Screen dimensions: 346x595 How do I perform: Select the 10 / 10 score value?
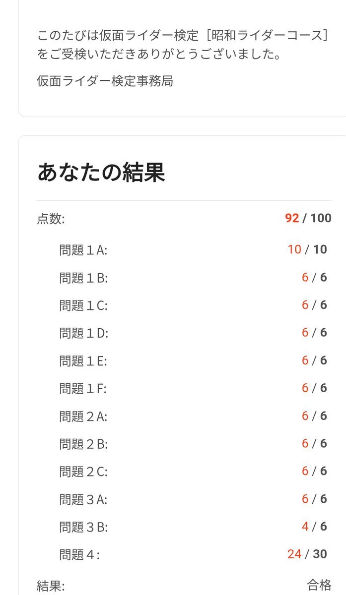pos(307,249)
